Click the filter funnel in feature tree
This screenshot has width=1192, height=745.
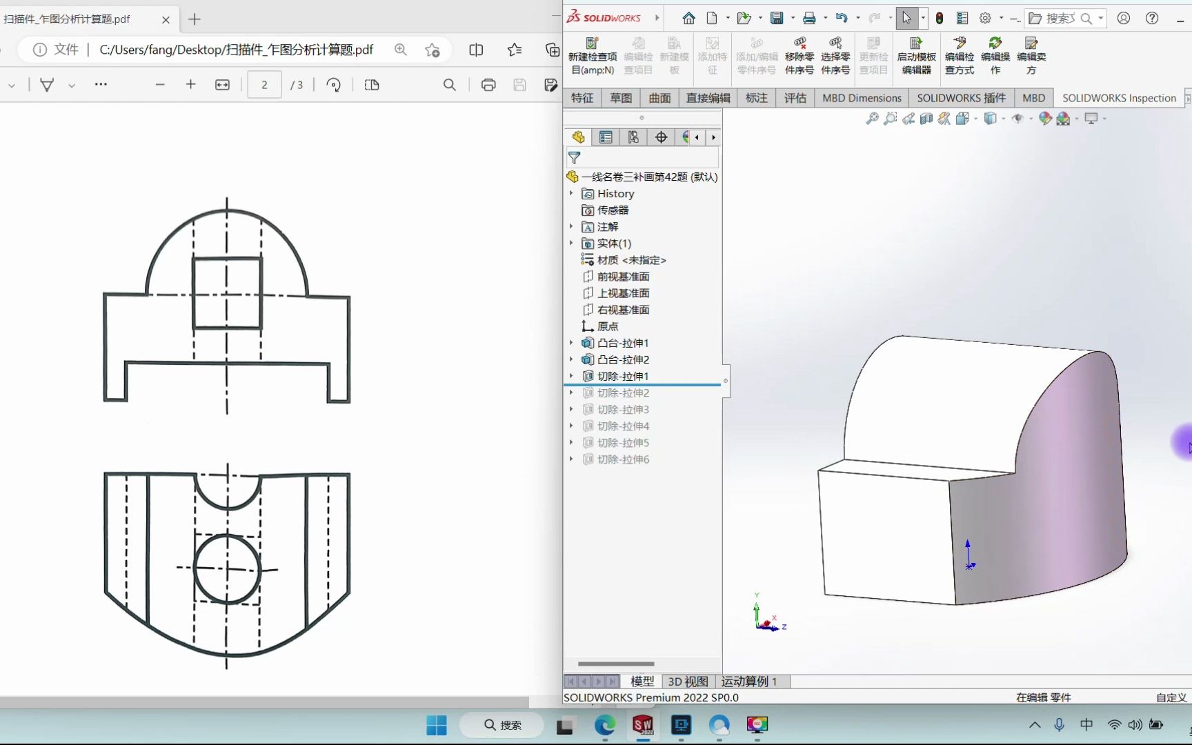pyautogui.click(x=575, y=158)
